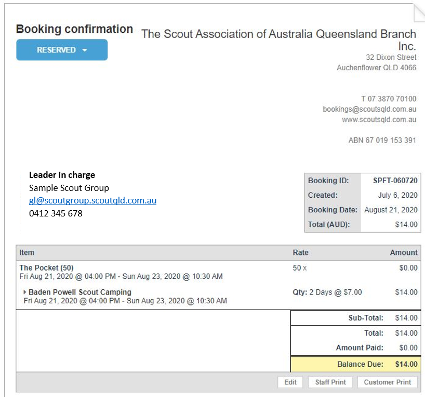Open the RESERVED status dropdown

click(62, 50)
